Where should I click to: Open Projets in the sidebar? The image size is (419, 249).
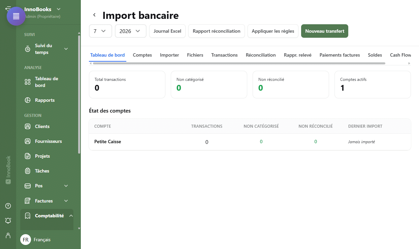click(x=42, y=156)
